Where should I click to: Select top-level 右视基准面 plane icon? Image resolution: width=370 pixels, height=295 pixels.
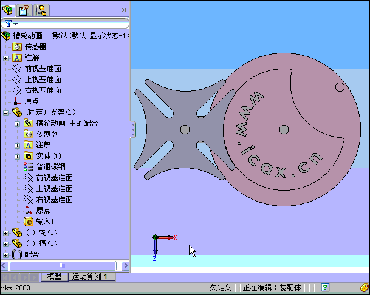tap(17, 90)
